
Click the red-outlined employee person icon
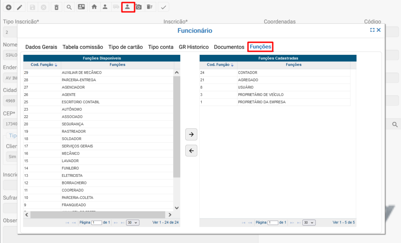point(128,7)
